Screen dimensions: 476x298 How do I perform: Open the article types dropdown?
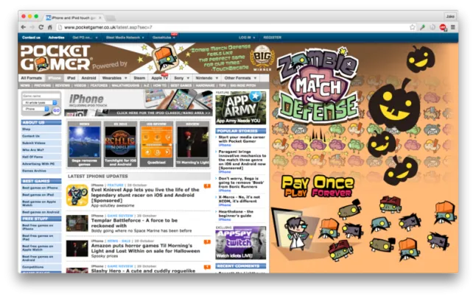tap(40, 103)
